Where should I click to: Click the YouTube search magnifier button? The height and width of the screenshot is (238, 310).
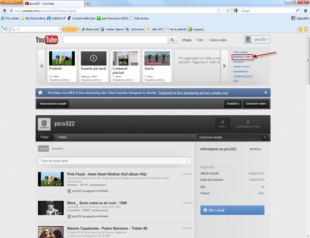(x=172, y=40)
